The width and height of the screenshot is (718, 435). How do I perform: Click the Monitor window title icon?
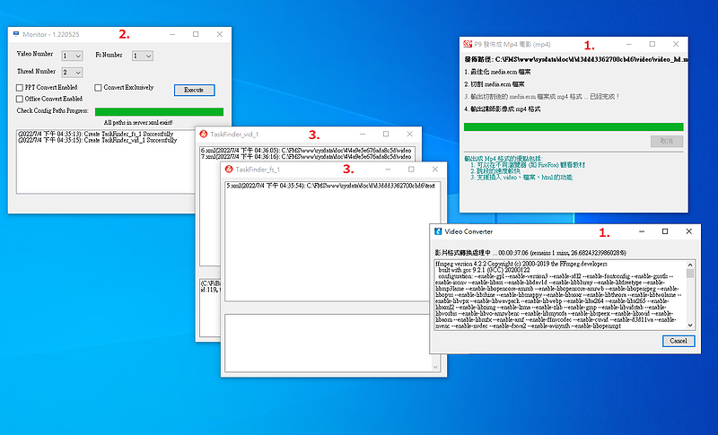tap(16, 34)
